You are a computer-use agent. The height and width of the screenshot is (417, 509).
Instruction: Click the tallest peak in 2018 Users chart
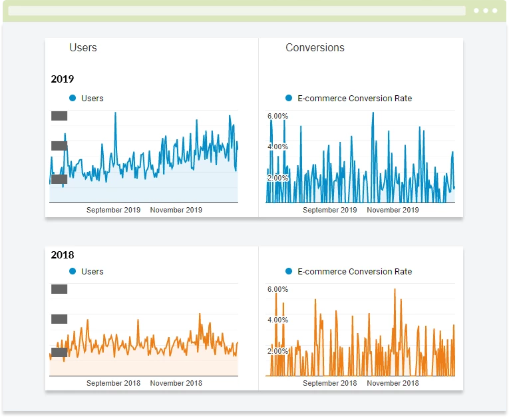pos(200,314)
